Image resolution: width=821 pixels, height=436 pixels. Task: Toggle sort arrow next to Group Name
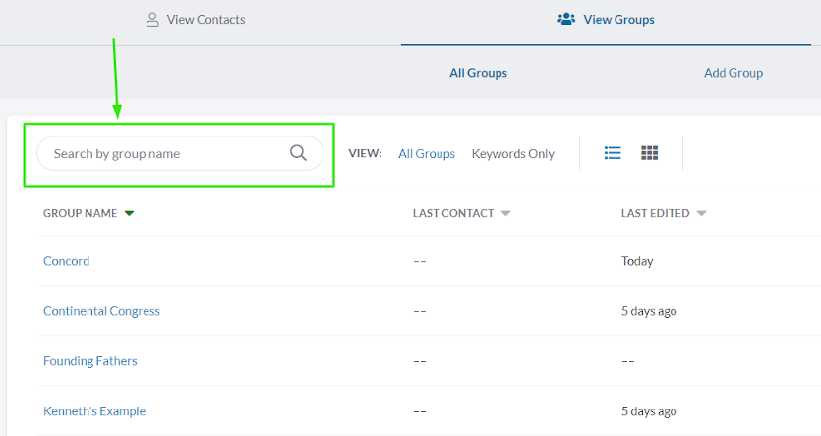[130, 214]
